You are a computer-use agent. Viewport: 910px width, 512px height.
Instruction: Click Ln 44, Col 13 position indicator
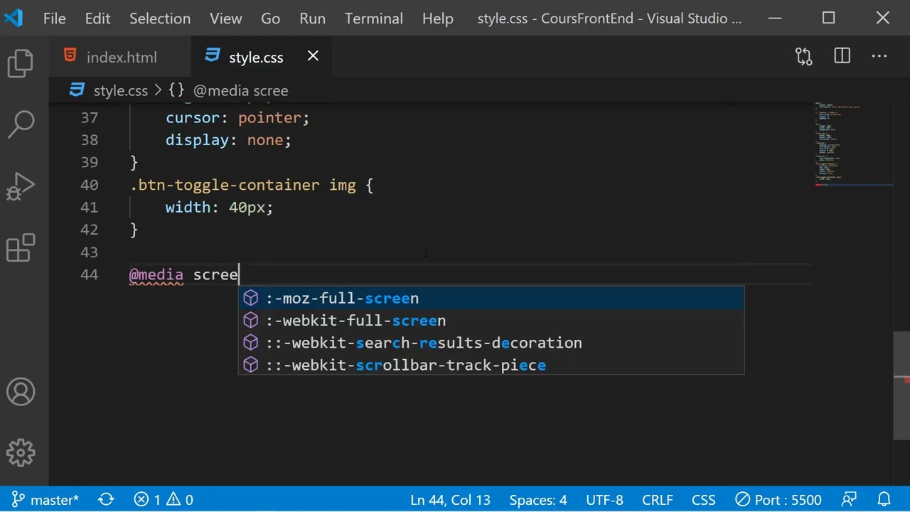[450, 500]
